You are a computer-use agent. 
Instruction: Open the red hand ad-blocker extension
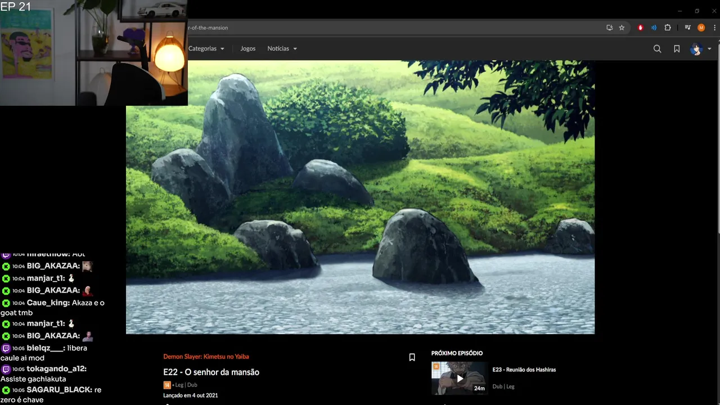coord(640,28)
